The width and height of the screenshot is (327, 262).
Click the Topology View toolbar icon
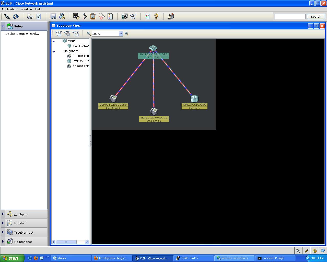click(133, 17)
